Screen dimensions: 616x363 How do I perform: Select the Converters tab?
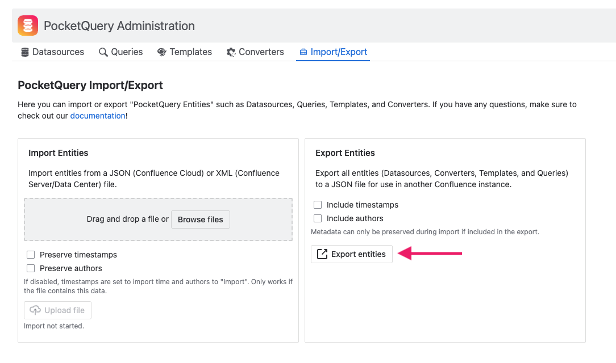pos(255,52)
